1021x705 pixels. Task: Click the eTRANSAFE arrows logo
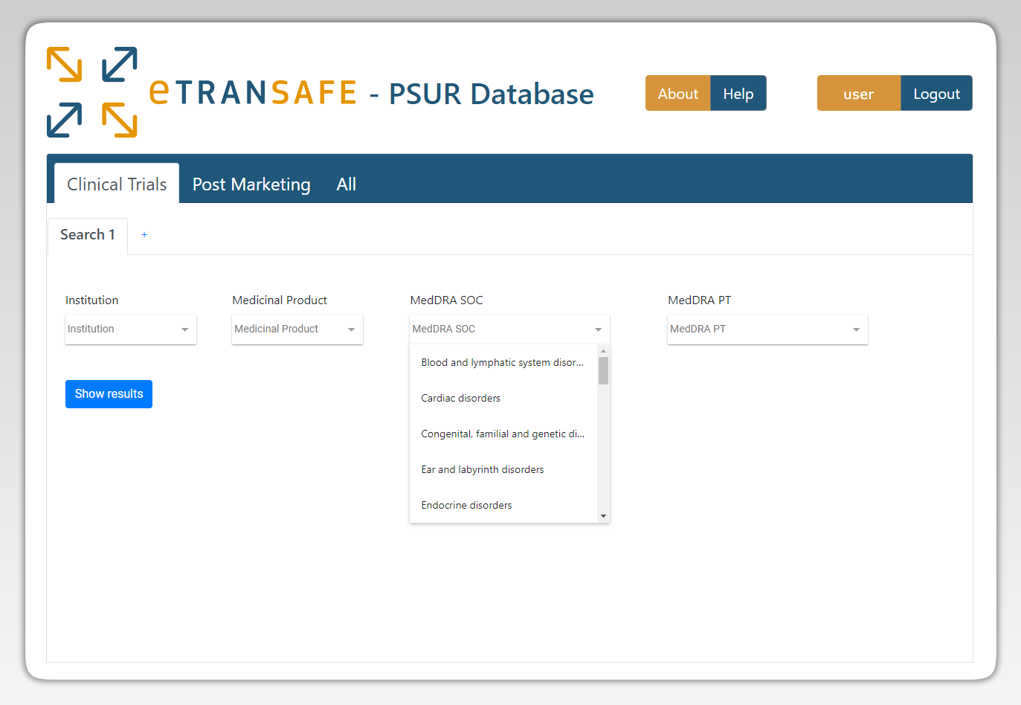[x=91, y=91]
